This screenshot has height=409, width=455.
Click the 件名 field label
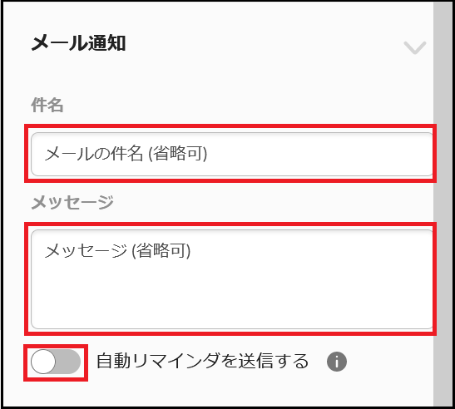click(x=47, y=105)
